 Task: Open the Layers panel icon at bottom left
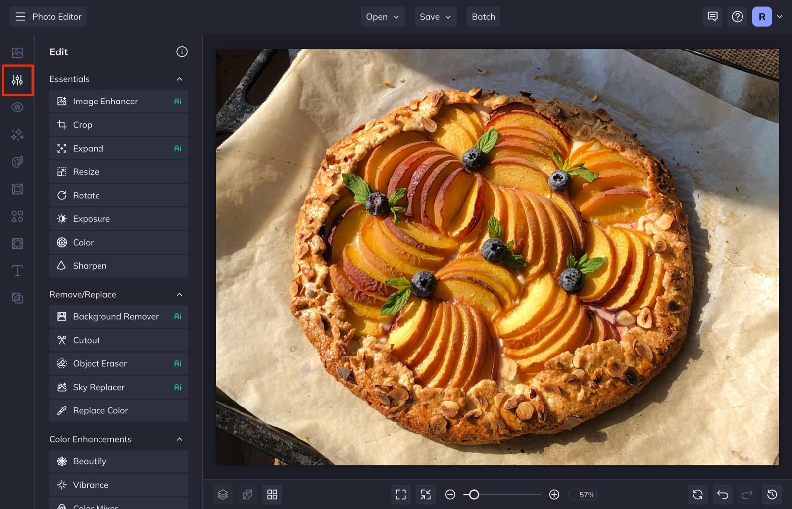223,494
